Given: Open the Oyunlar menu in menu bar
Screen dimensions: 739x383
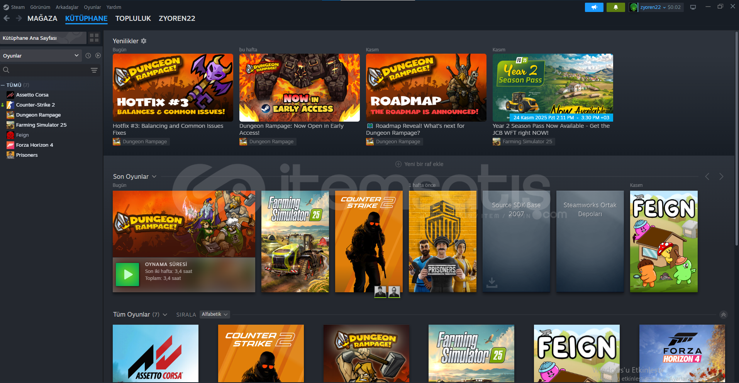Looking at the screenshot, I should pos(93,7).
